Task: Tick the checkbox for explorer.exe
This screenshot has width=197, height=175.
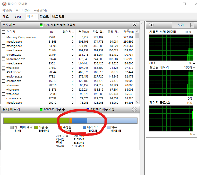Action: (x=4, y=76)
